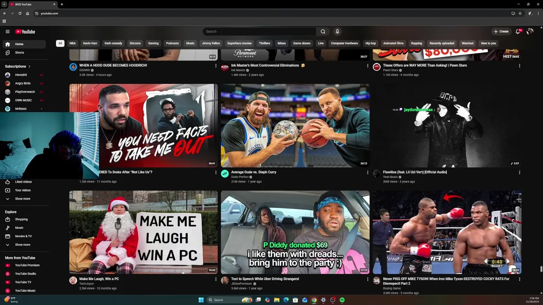The height and width of the screenshot is (305, 543).
Task: Open the Boxing Game channel link
Action: click(392, 288)
